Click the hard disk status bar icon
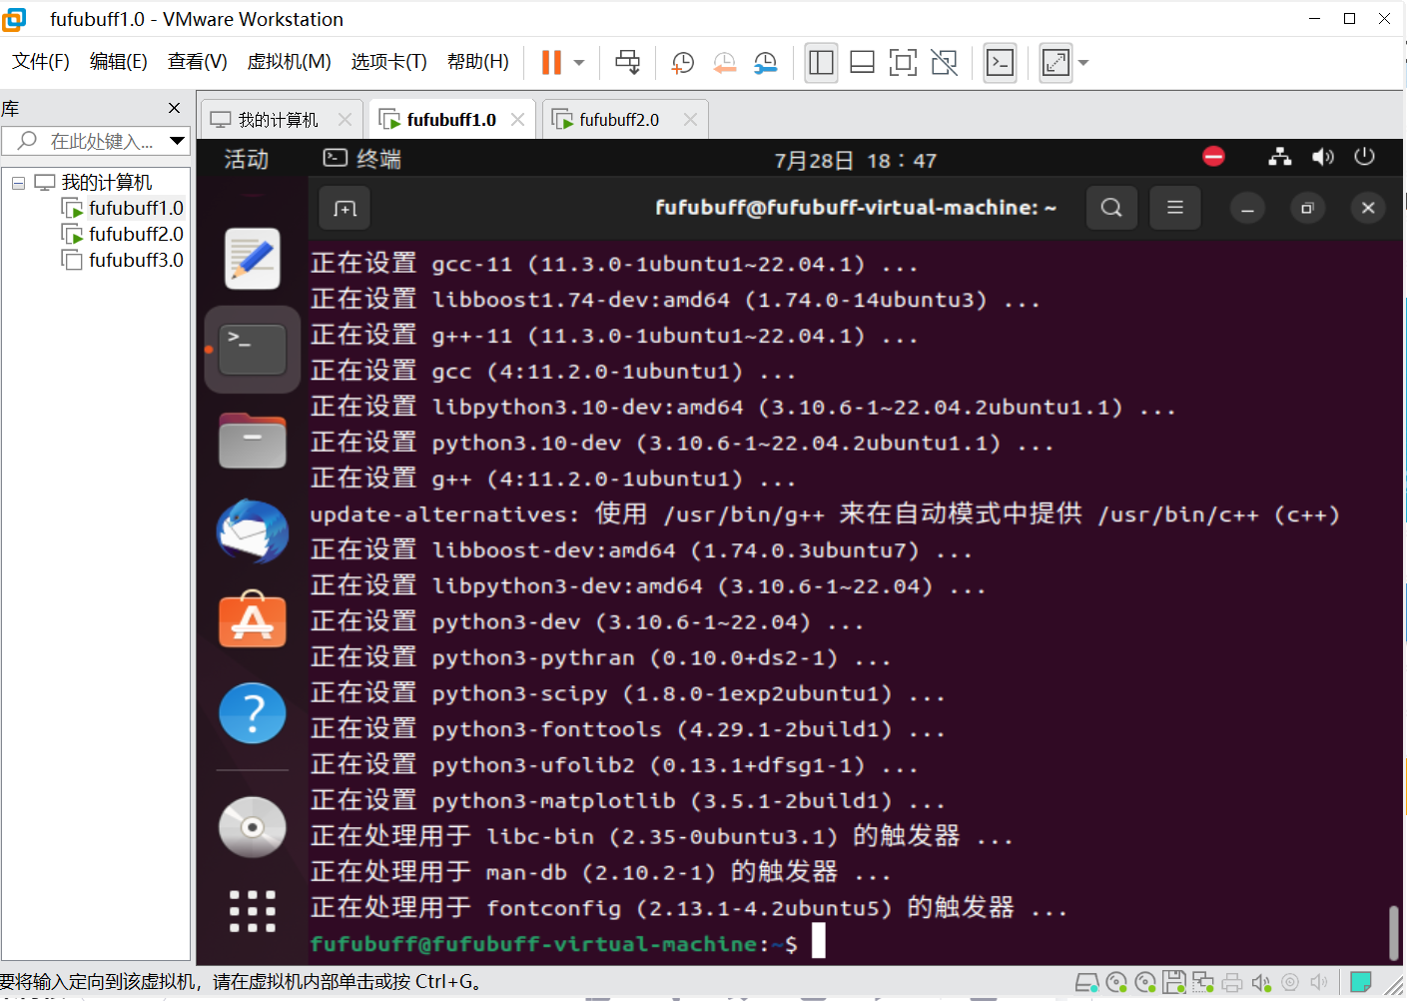The width and height of the screenshot is (1407, 1001). pos(1086,983)
